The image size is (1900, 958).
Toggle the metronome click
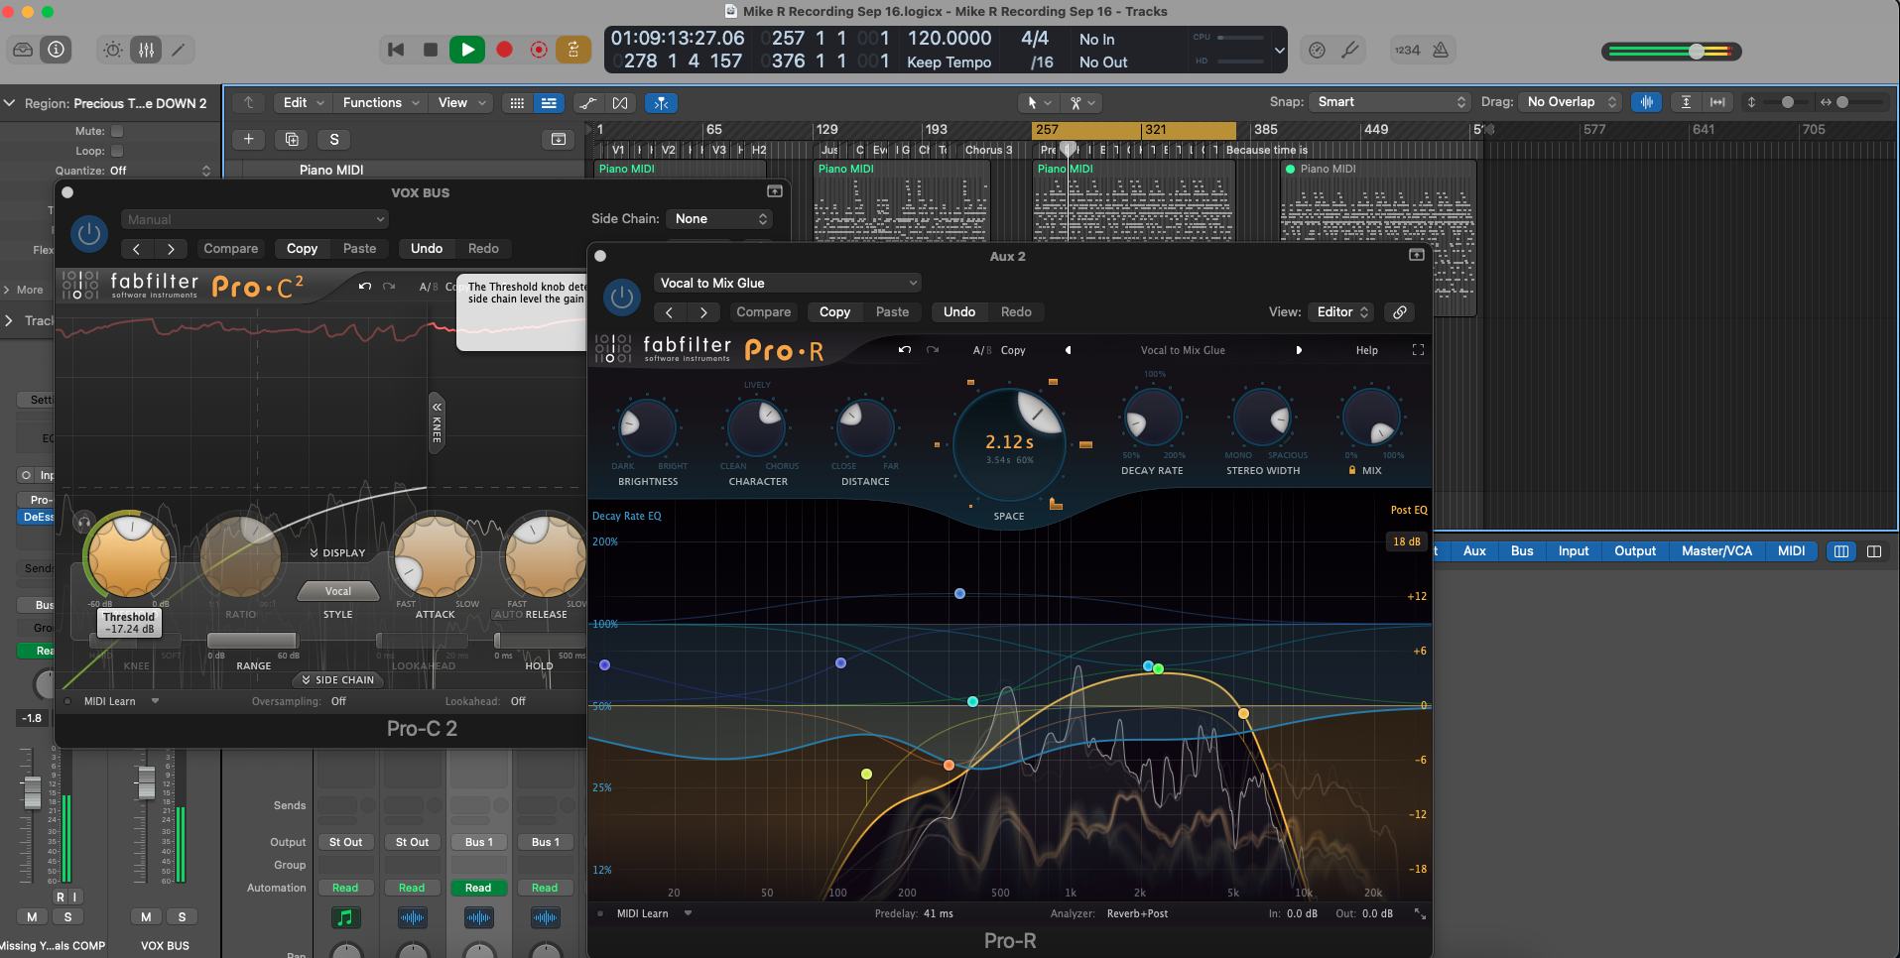click(1441, 50)
